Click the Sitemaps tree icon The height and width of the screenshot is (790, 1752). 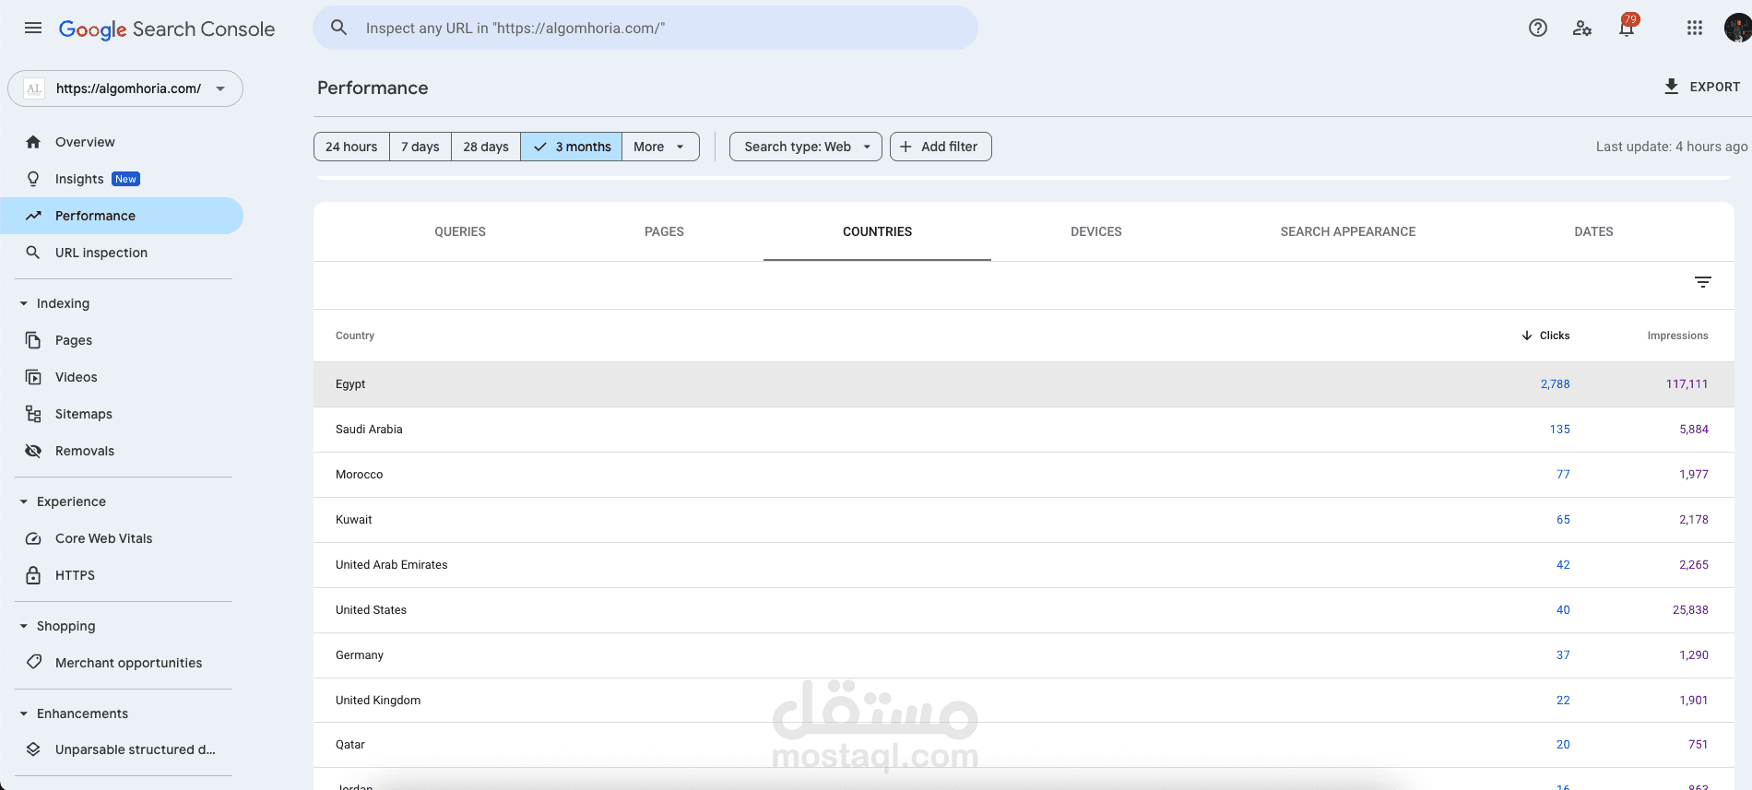pos(33,414)
